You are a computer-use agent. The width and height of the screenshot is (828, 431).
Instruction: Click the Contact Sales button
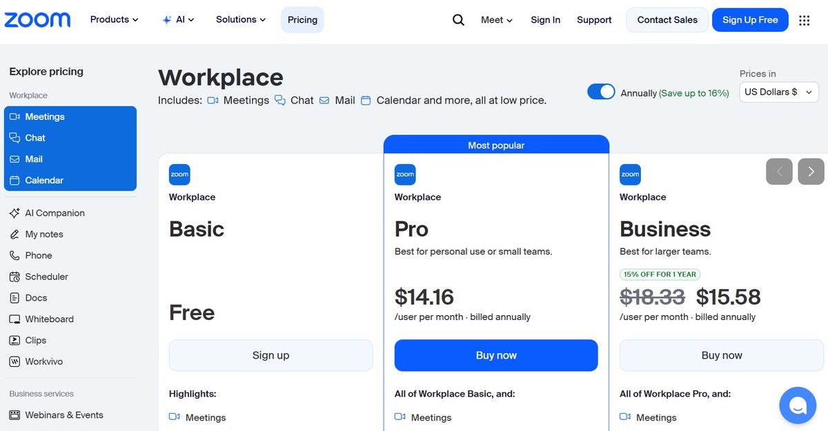tap(667, 20)
